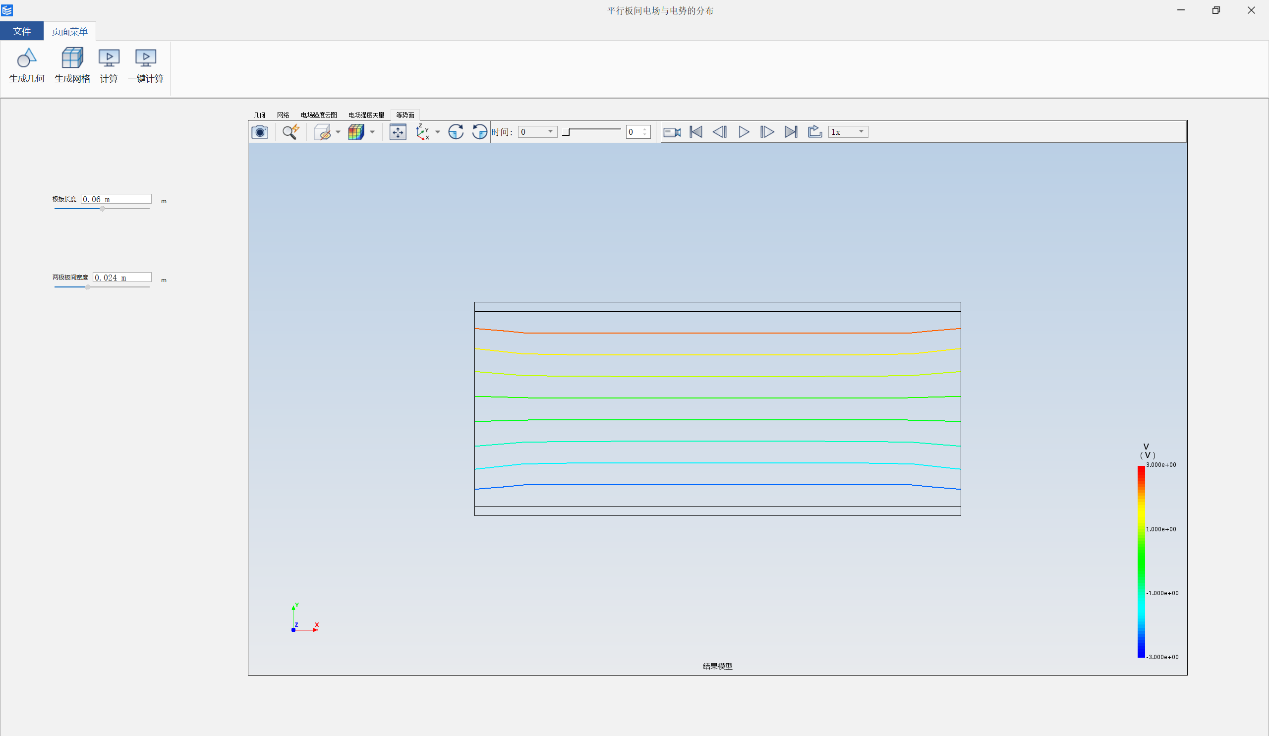Expand the colored cube dropdown arrow

372,132
